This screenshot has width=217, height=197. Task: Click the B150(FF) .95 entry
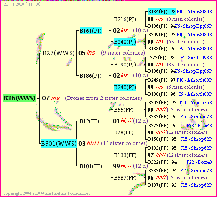[162, 139]
